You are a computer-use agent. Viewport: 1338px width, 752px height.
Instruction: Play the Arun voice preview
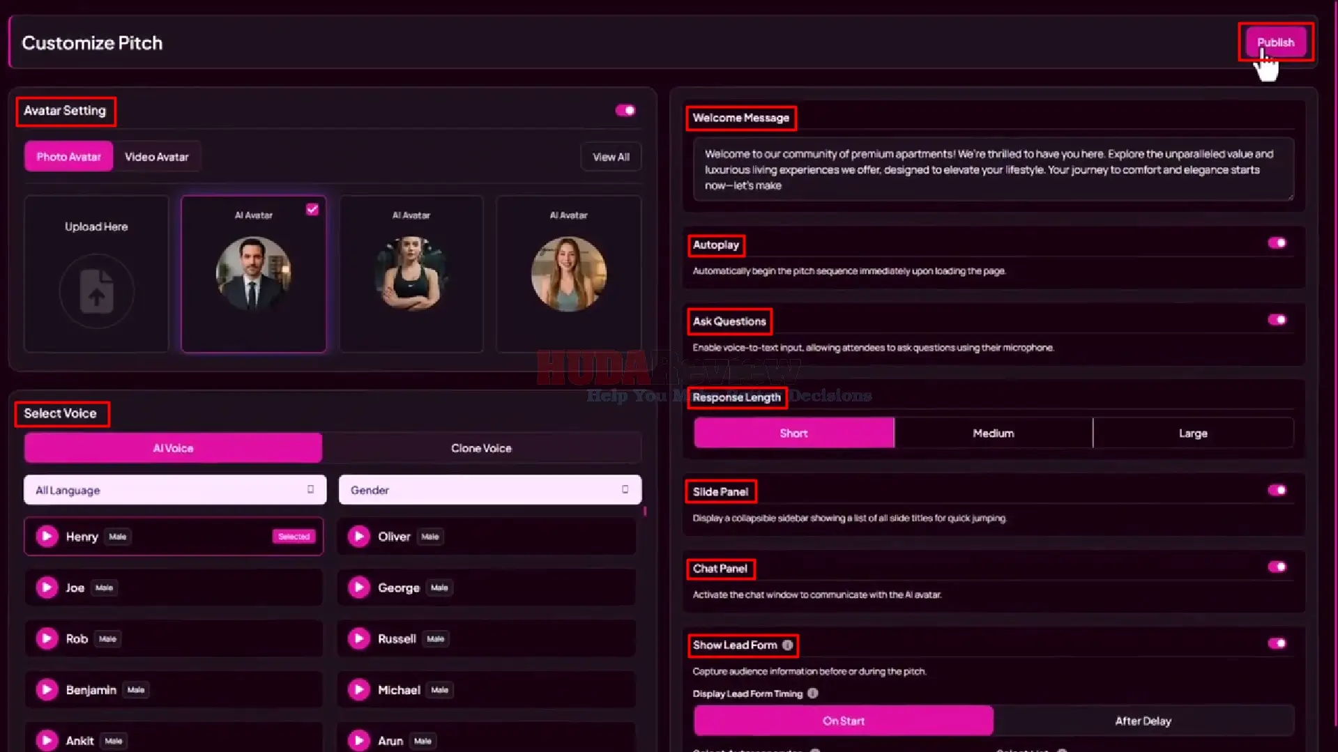coord(359,740)
